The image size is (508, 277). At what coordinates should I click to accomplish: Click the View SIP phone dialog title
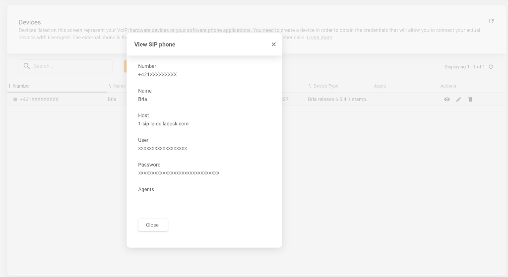pos(155,44)
